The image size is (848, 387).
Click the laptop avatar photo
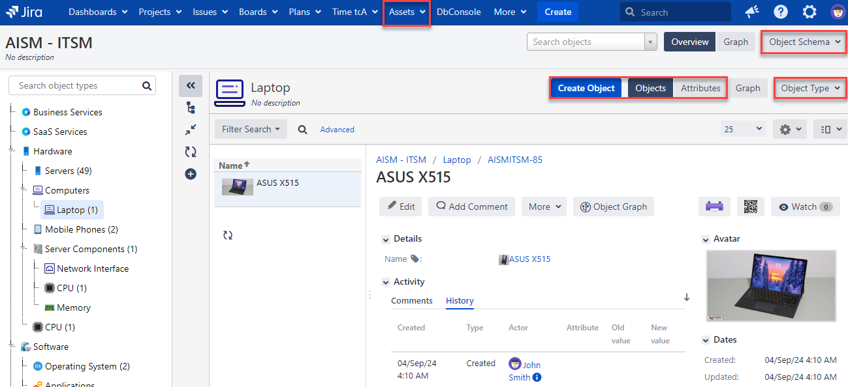coord(771,285)
